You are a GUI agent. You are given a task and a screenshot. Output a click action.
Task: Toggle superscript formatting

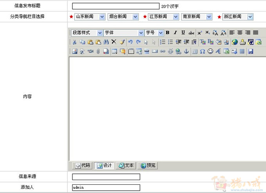199,33
